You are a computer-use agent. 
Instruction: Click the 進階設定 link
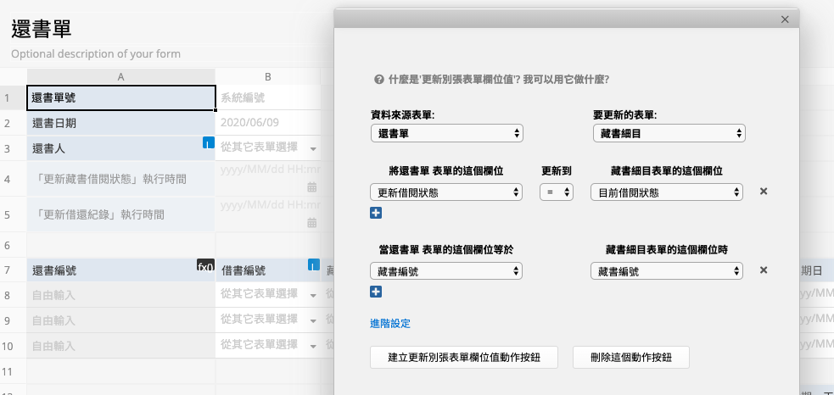point(390,324)
